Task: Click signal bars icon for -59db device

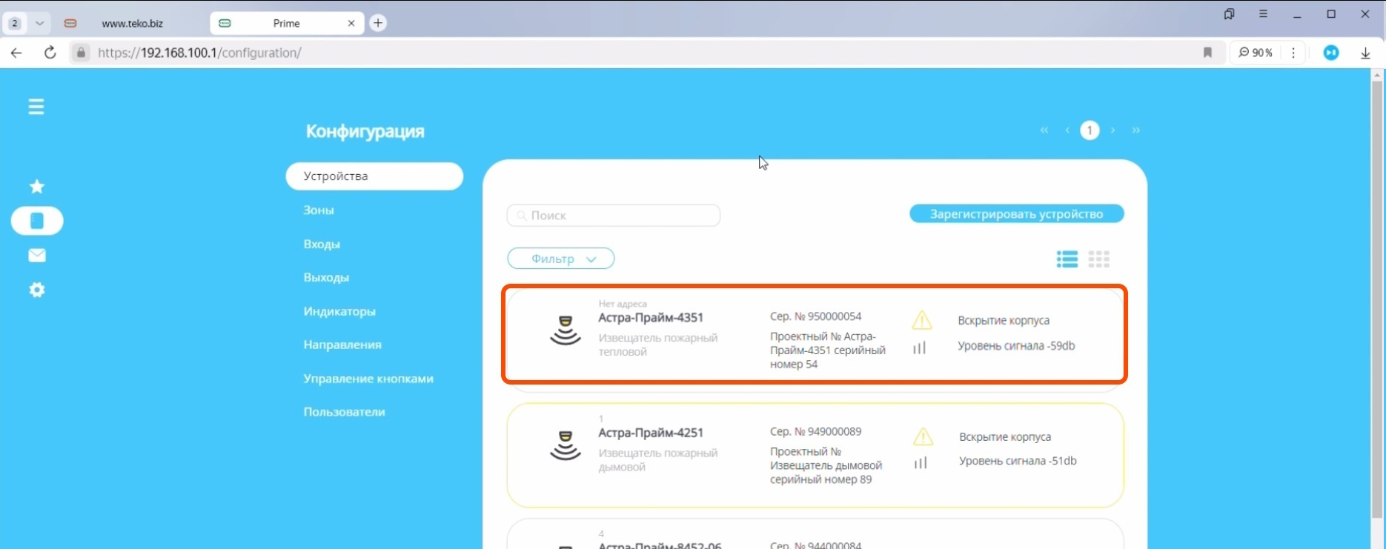Action: 920,347
